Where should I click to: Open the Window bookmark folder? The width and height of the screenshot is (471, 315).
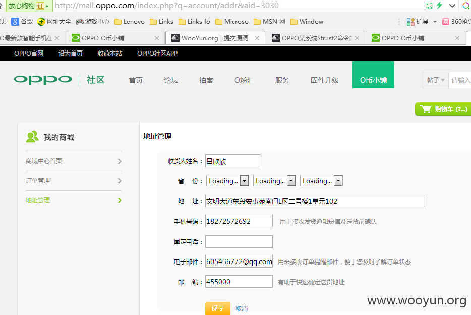pos(307,22)
